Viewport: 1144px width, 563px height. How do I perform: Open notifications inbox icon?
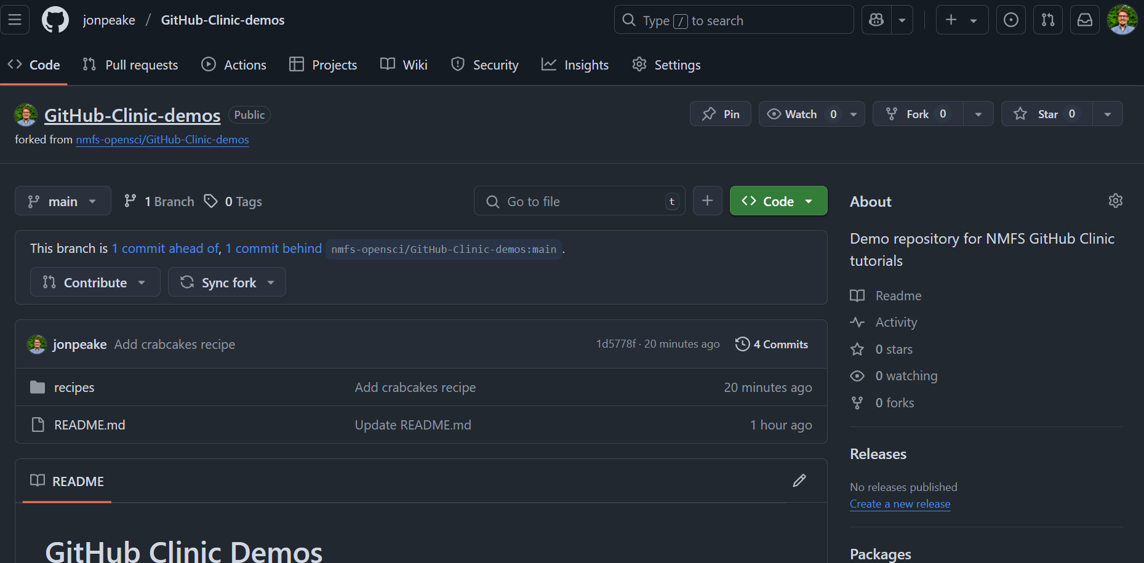tap(1084, 20)
